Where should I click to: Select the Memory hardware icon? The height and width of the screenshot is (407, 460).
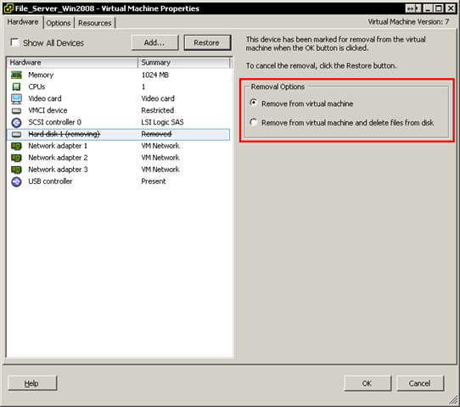tap(16, 75)
